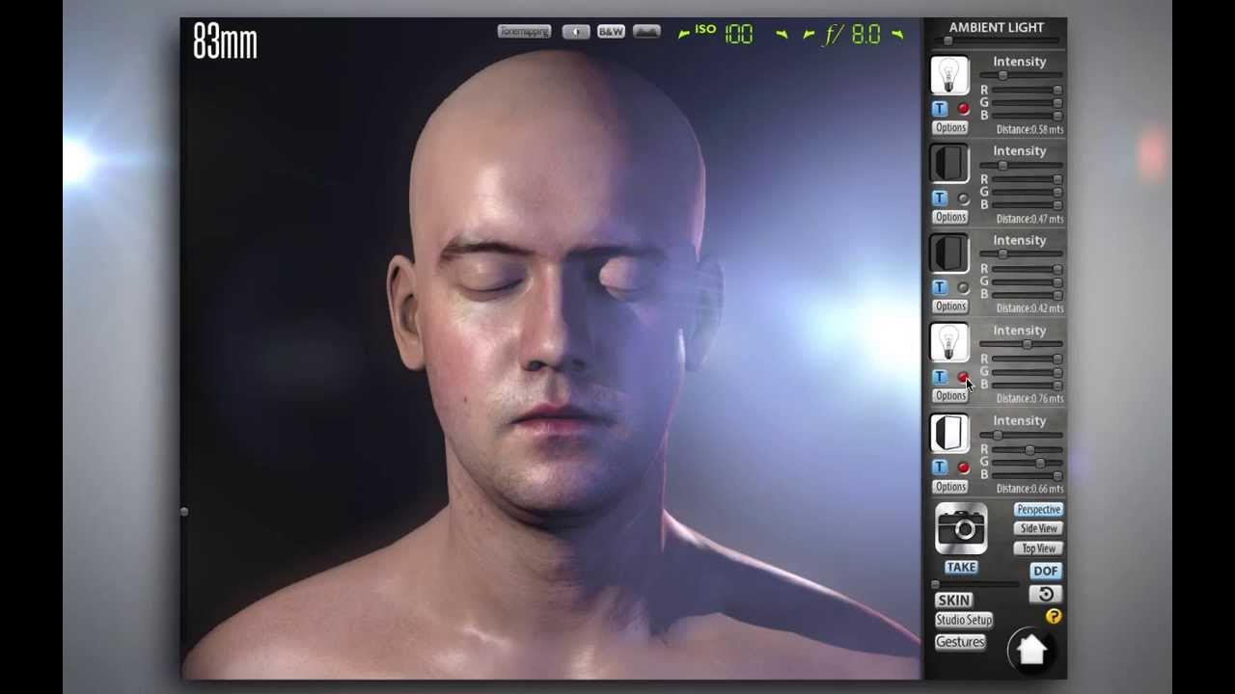This screenshot has height=694, width=1235.
Task: Click the histogram toolbar icon
Action: [x=646, y=32]
